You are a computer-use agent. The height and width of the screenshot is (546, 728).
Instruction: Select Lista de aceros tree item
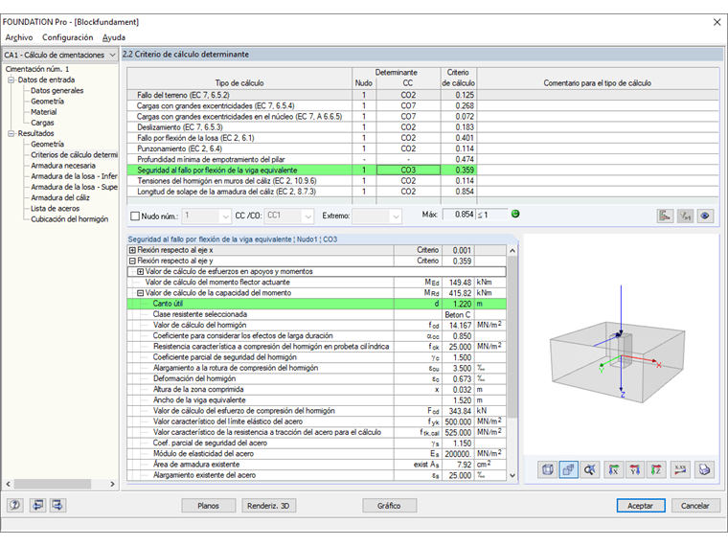click(x=55, y=209)
